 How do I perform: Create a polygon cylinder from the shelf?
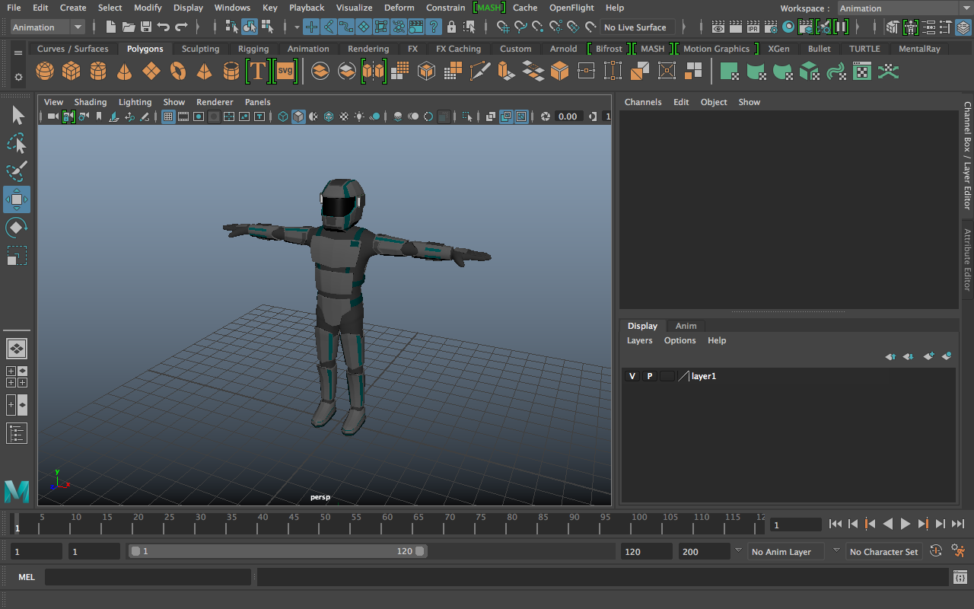point(98,72)
